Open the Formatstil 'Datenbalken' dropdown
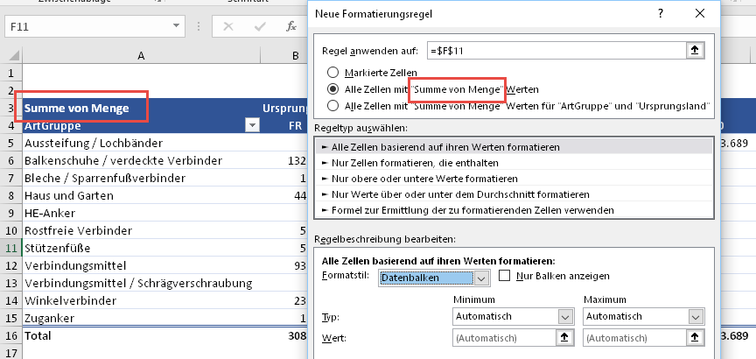Screen dimensions: 756x359 [480, 278]
